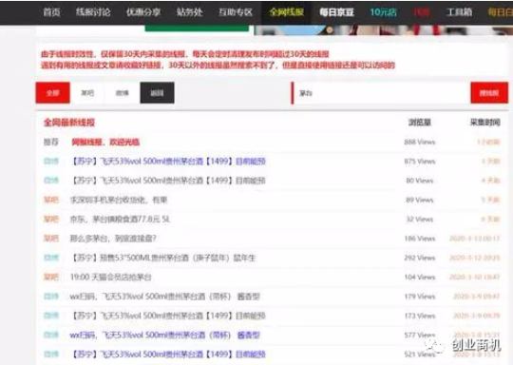Open the 苏宁 飞天 1499 post with 875 Views

coord(168,162)
